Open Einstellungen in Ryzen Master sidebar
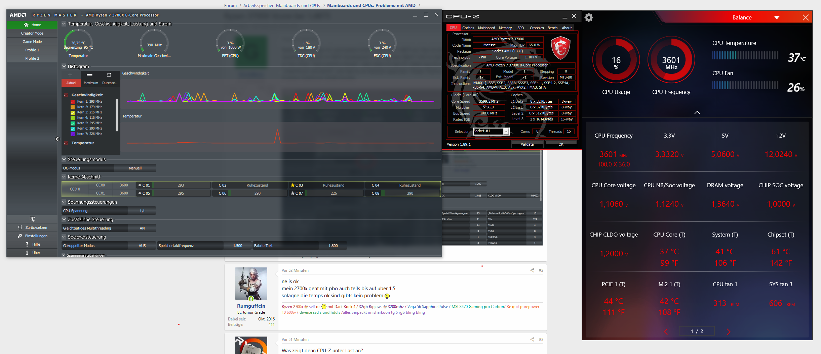The height and width of the screenshot is (354, 821). (x=32, y=236)
